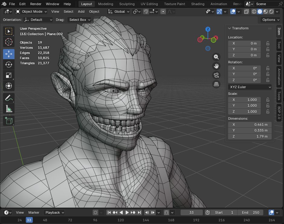Play the animation forward
Screen dimensions: 284x224
click(127, 212)
